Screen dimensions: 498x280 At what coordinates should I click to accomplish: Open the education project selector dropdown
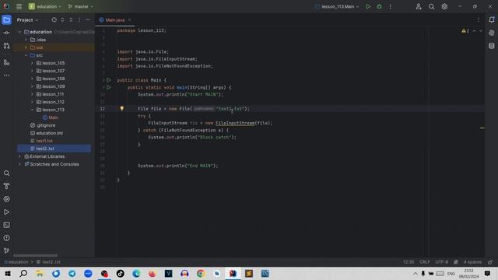44,6
